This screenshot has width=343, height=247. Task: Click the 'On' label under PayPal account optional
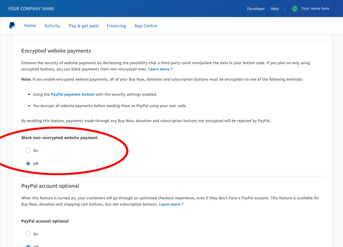(x=36, y=234)
